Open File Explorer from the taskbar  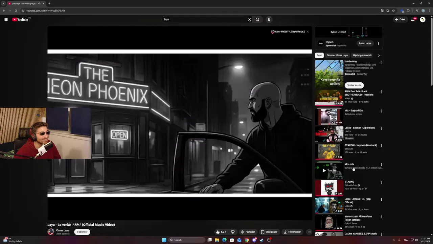pyautogui.click(x=217, y=240)
